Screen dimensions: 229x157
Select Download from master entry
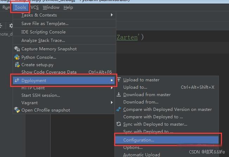[167, 95]
